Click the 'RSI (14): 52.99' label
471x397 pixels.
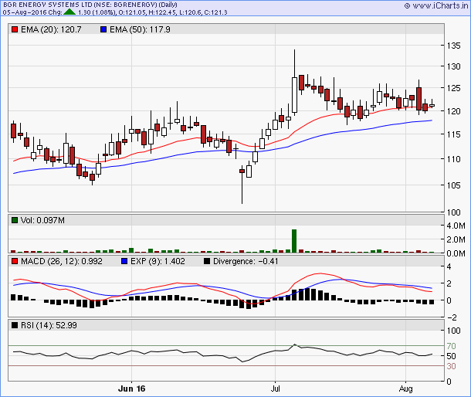(49, 325)
